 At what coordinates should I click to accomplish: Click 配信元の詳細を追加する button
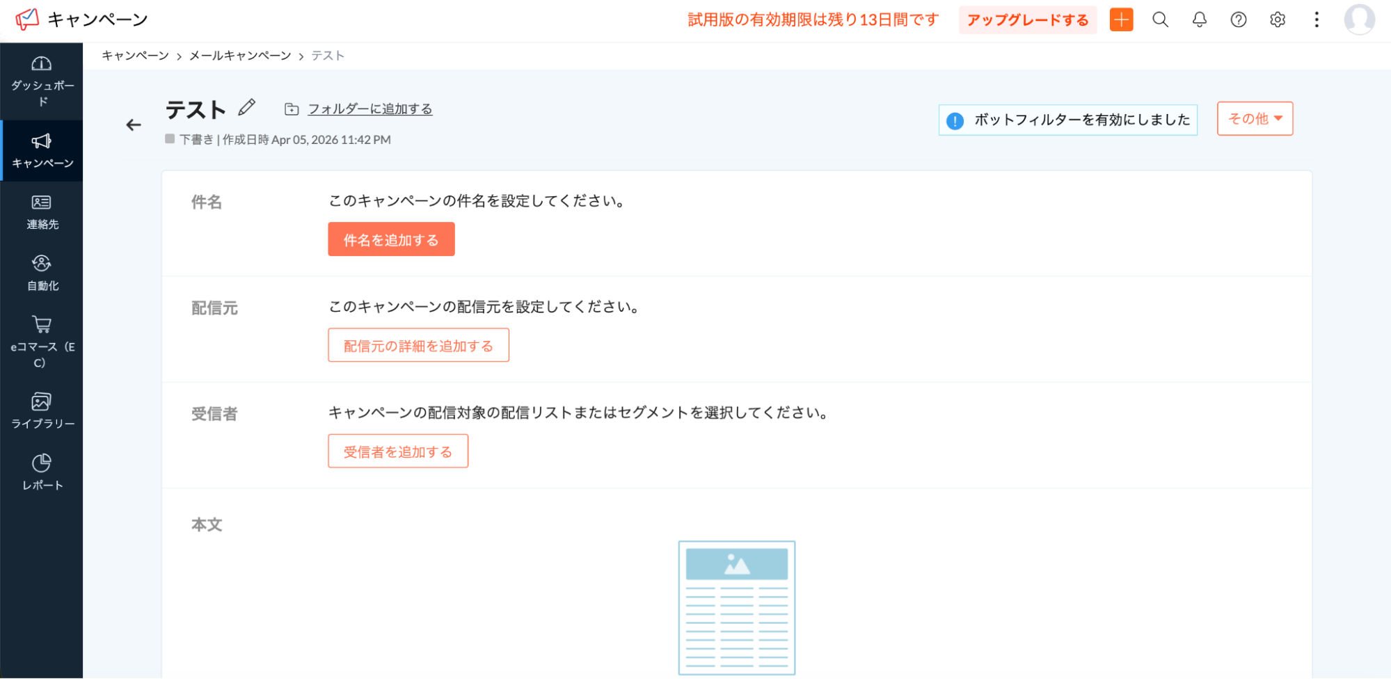click(418, 345)
